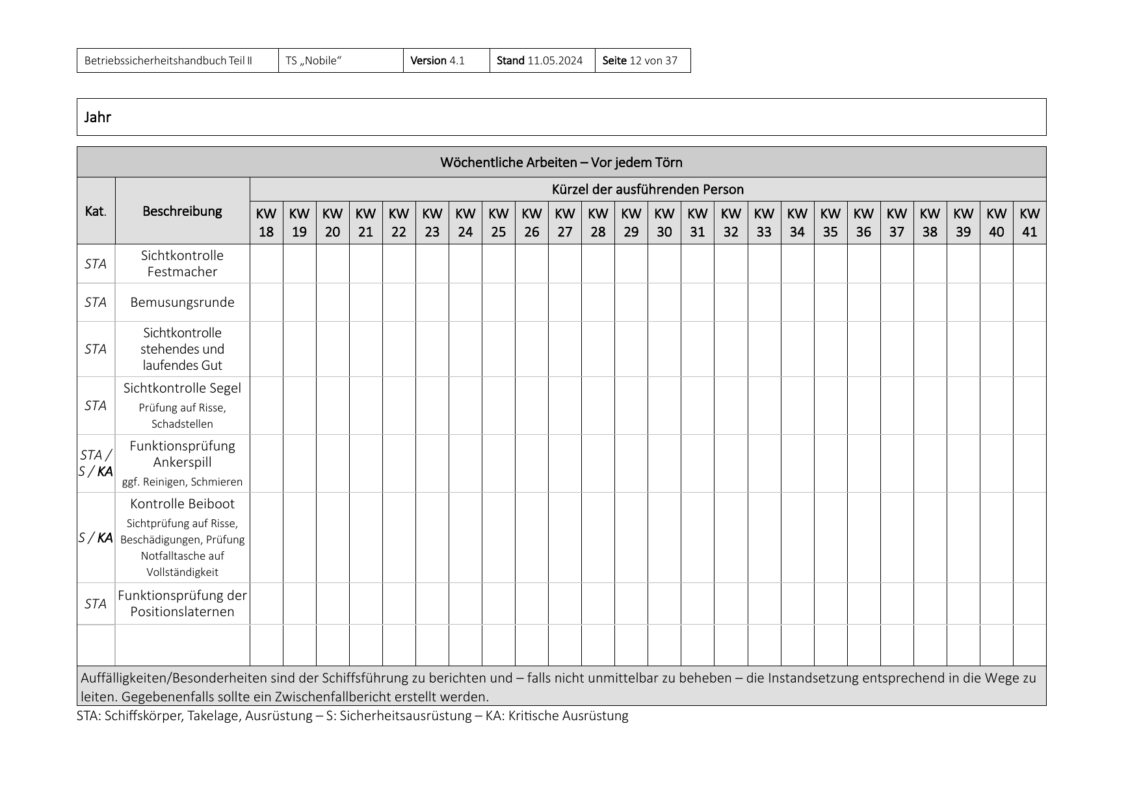Click the 'Kat.' column header
The image size is (1141, 806).
tap(96, 211)
